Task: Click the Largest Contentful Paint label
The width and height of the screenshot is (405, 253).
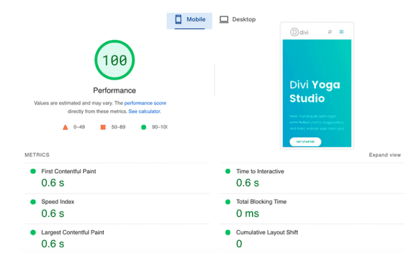Action: (x=72, y=232)
